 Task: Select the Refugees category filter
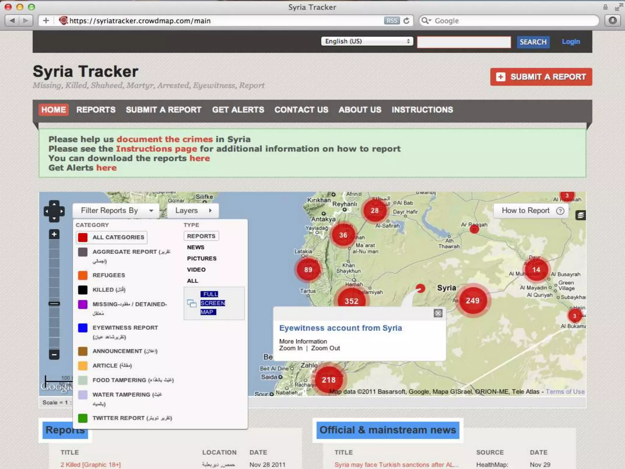109,275
